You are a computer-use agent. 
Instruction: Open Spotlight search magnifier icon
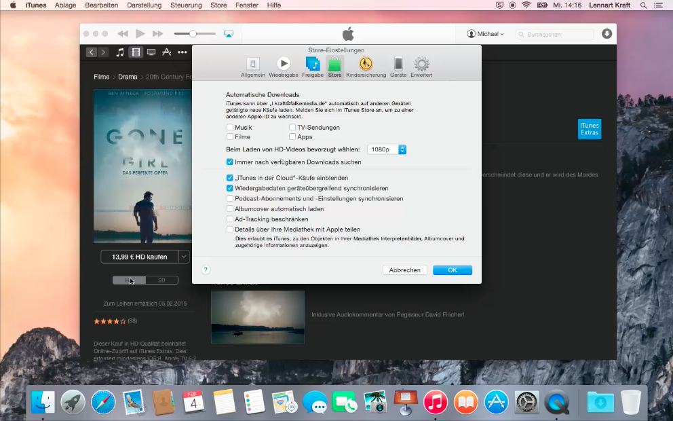[643, 5]
